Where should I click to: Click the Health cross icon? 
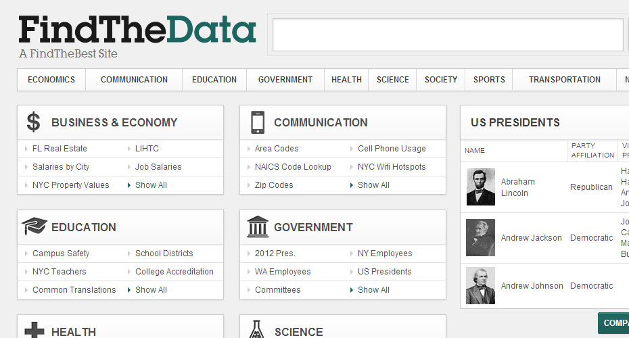pos(33,331)
